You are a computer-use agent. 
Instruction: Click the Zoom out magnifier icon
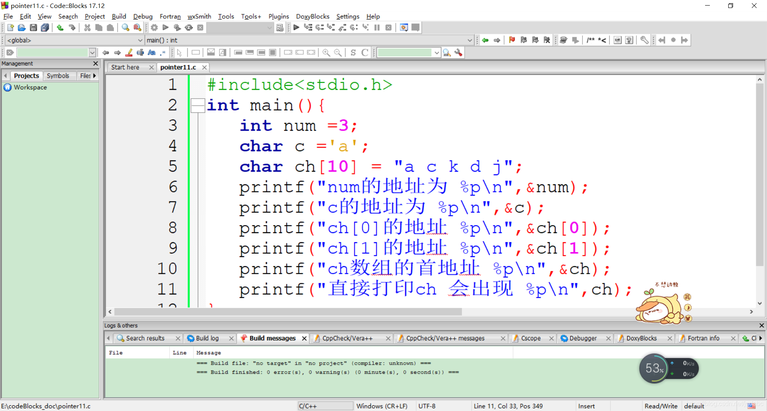coord(338,52)
